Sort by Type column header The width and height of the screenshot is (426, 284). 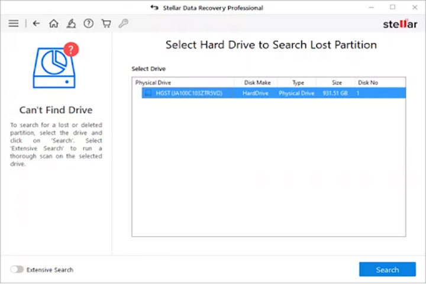tap(297, 83)
